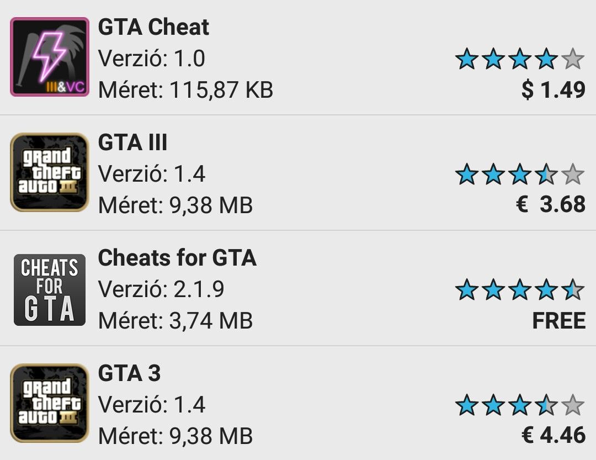596x460 pixels.
Task: Select the Méret: 3,74 MB size text
Action: 175,320
